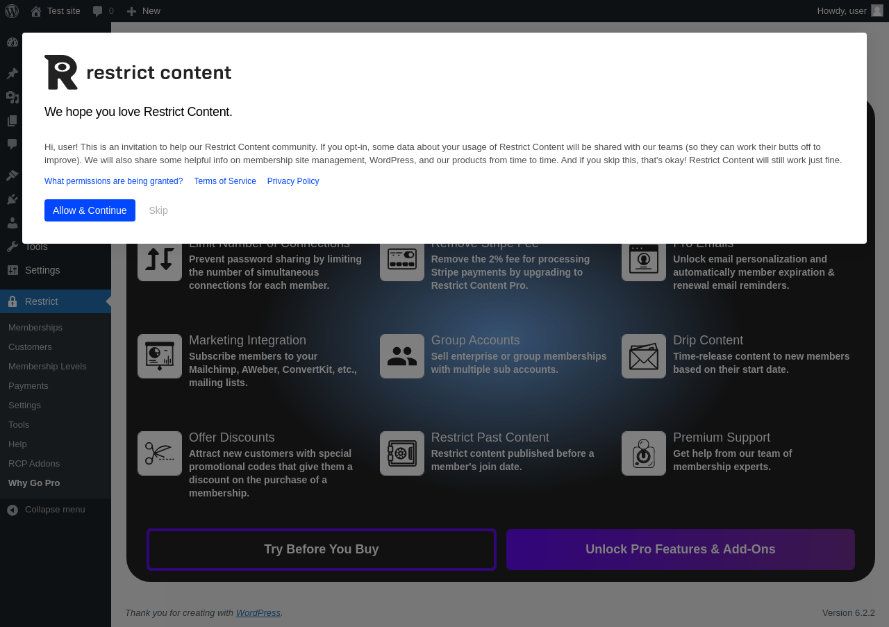This screenshot has width=889, height=627.
Task: Click the Group Accounts people icon
Action: (x=402, y=356)
